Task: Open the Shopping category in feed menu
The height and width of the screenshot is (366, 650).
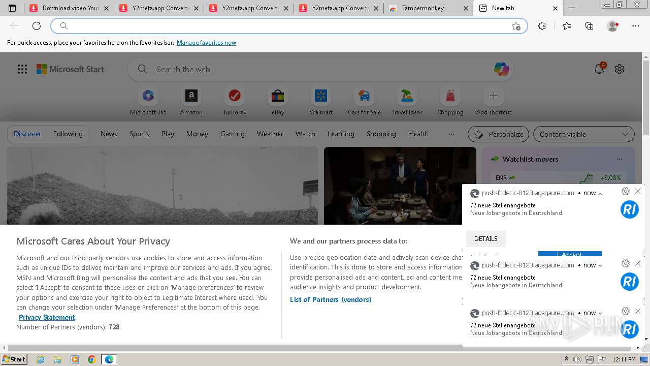Action: tap(381, 134)
